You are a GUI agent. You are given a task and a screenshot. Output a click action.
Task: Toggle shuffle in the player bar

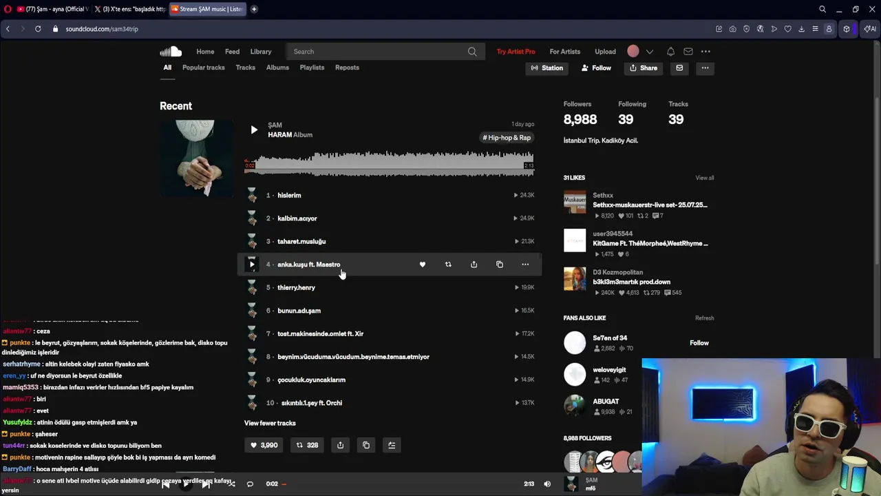click(231, 484)
